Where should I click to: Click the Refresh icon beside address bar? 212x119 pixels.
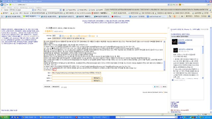click(174, 5)
